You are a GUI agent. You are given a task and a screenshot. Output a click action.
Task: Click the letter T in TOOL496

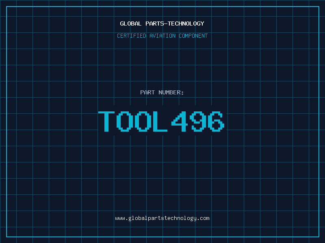pyautogui.click(x=107, y=122)
